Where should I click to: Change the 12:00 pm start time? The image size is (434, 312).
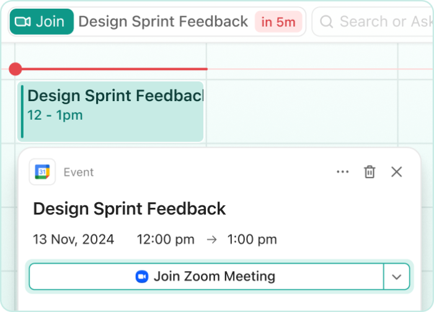(166, 239)
